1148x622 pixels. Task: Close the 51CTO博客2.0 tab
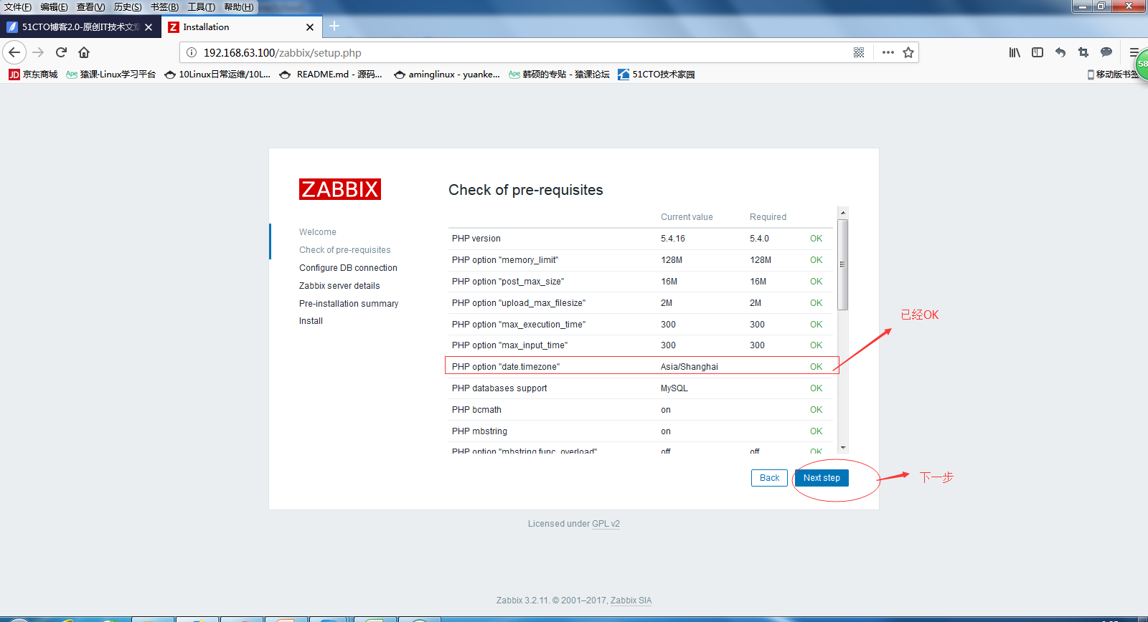[149, 27]
